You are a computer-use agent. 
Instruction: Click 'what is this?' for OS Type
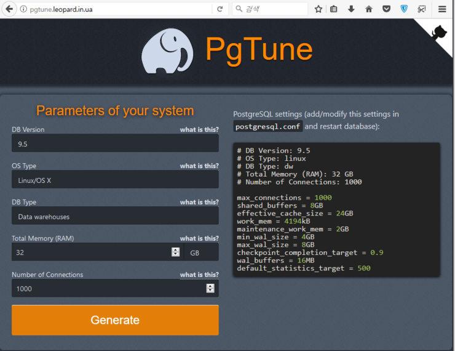click(x=199, y=166)
